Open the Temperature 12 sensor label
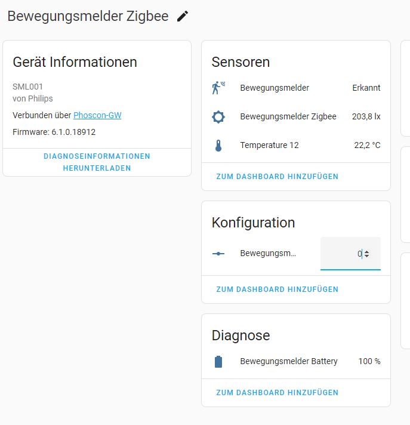Image resolution: width=410 pixels, height=425 pixels. (x=269, y=145)
